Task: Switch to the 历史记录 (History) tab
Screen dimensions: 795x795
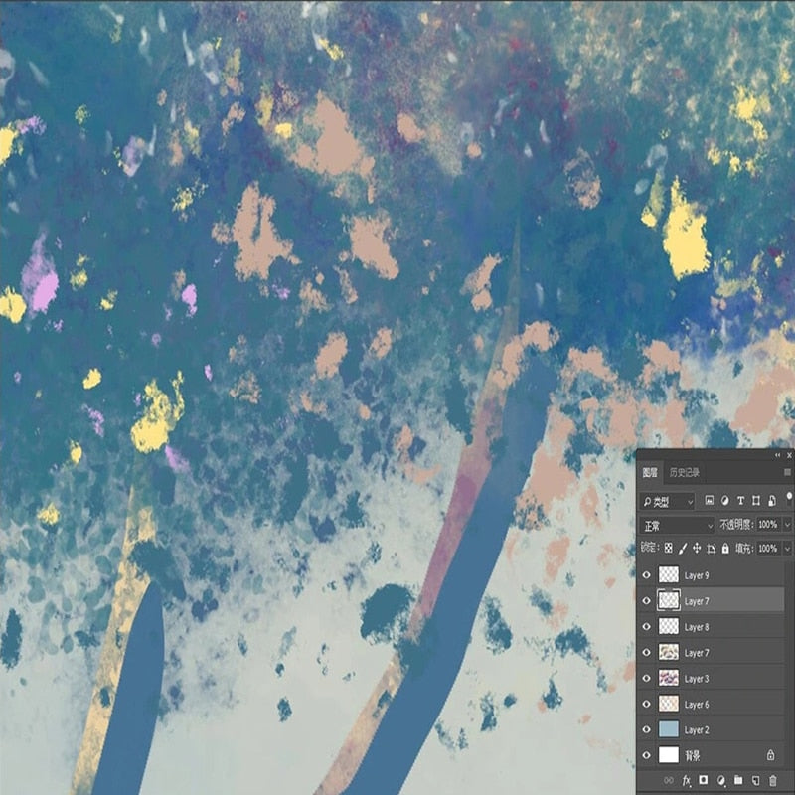Action: [683, 473]
